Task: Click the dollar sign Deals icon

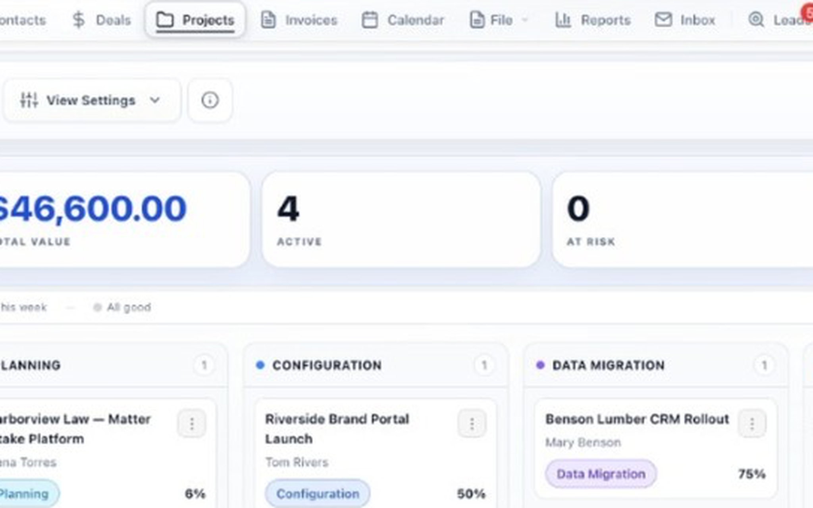Action: (x=79, y=20)
